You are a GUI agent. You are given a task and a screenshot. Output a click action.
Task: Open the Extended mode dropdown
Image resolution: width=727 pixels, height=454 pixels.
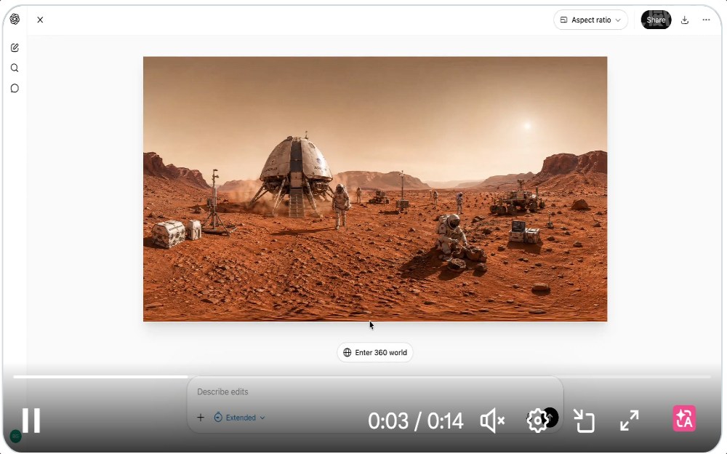point(240,418)
